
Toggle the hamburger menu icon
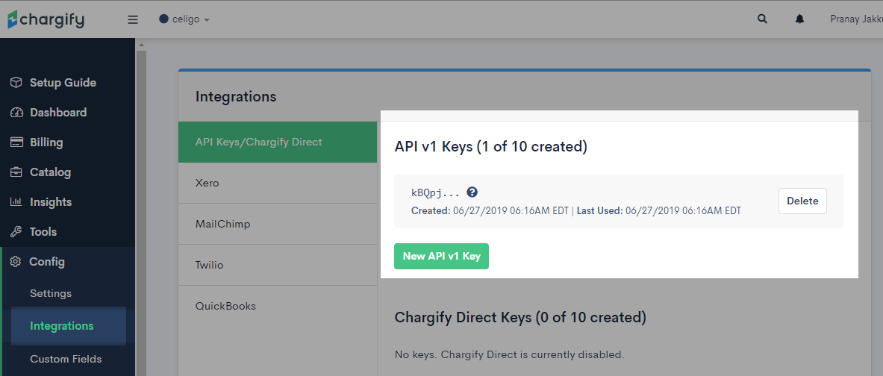pyautogui.click(x=133, y=19)
